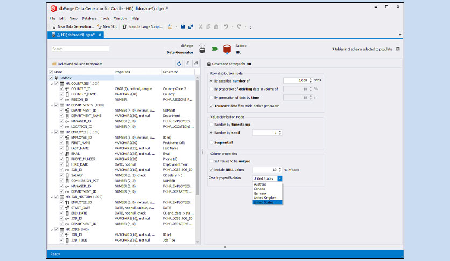Toggle the PHONE_NUMBER column checkbox
The height and width of the screenshot is (261, 450).
(62, 159)
